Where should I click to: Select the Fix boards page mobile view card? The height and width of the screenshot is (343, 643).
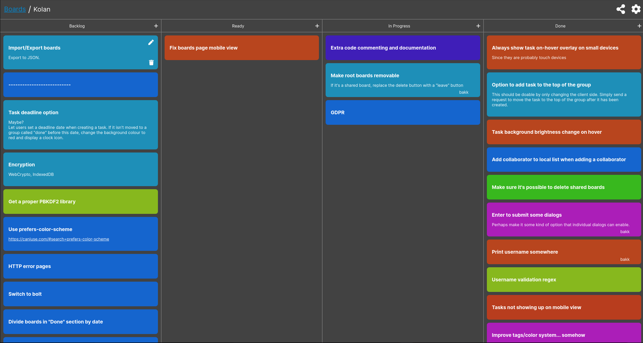coord(241,48)
